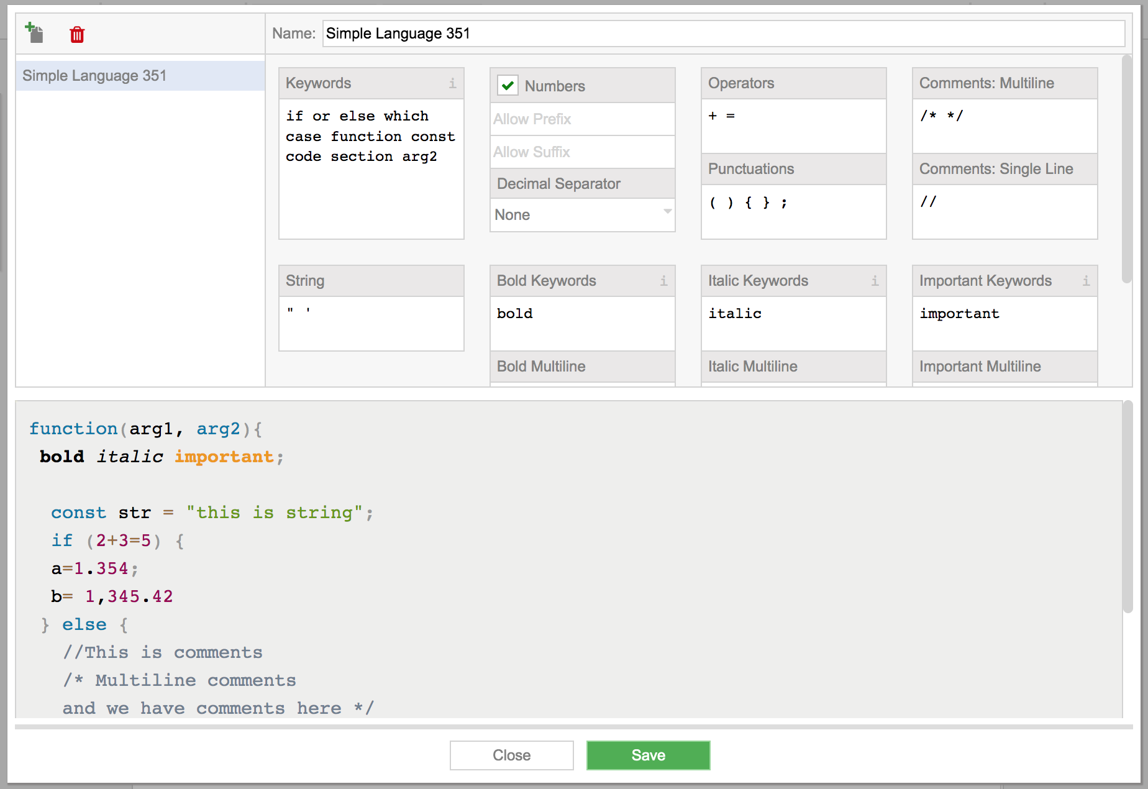The image size is (1148, 789).
Task: Click the Italic Keywords text area
Action: (x=794, y=324)
